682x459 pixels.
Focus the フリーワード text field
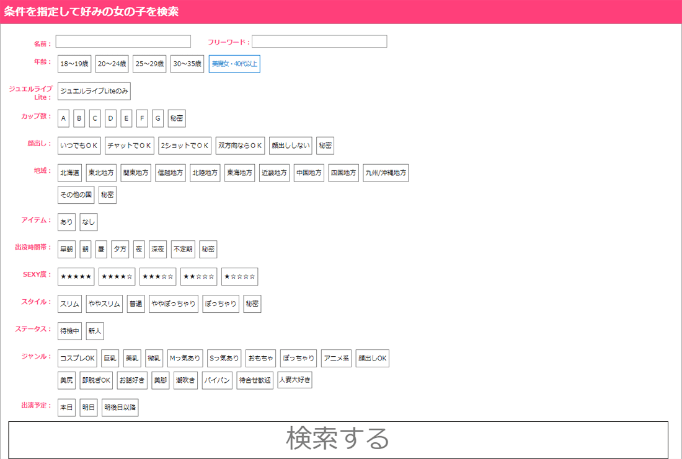coord(319,42)
